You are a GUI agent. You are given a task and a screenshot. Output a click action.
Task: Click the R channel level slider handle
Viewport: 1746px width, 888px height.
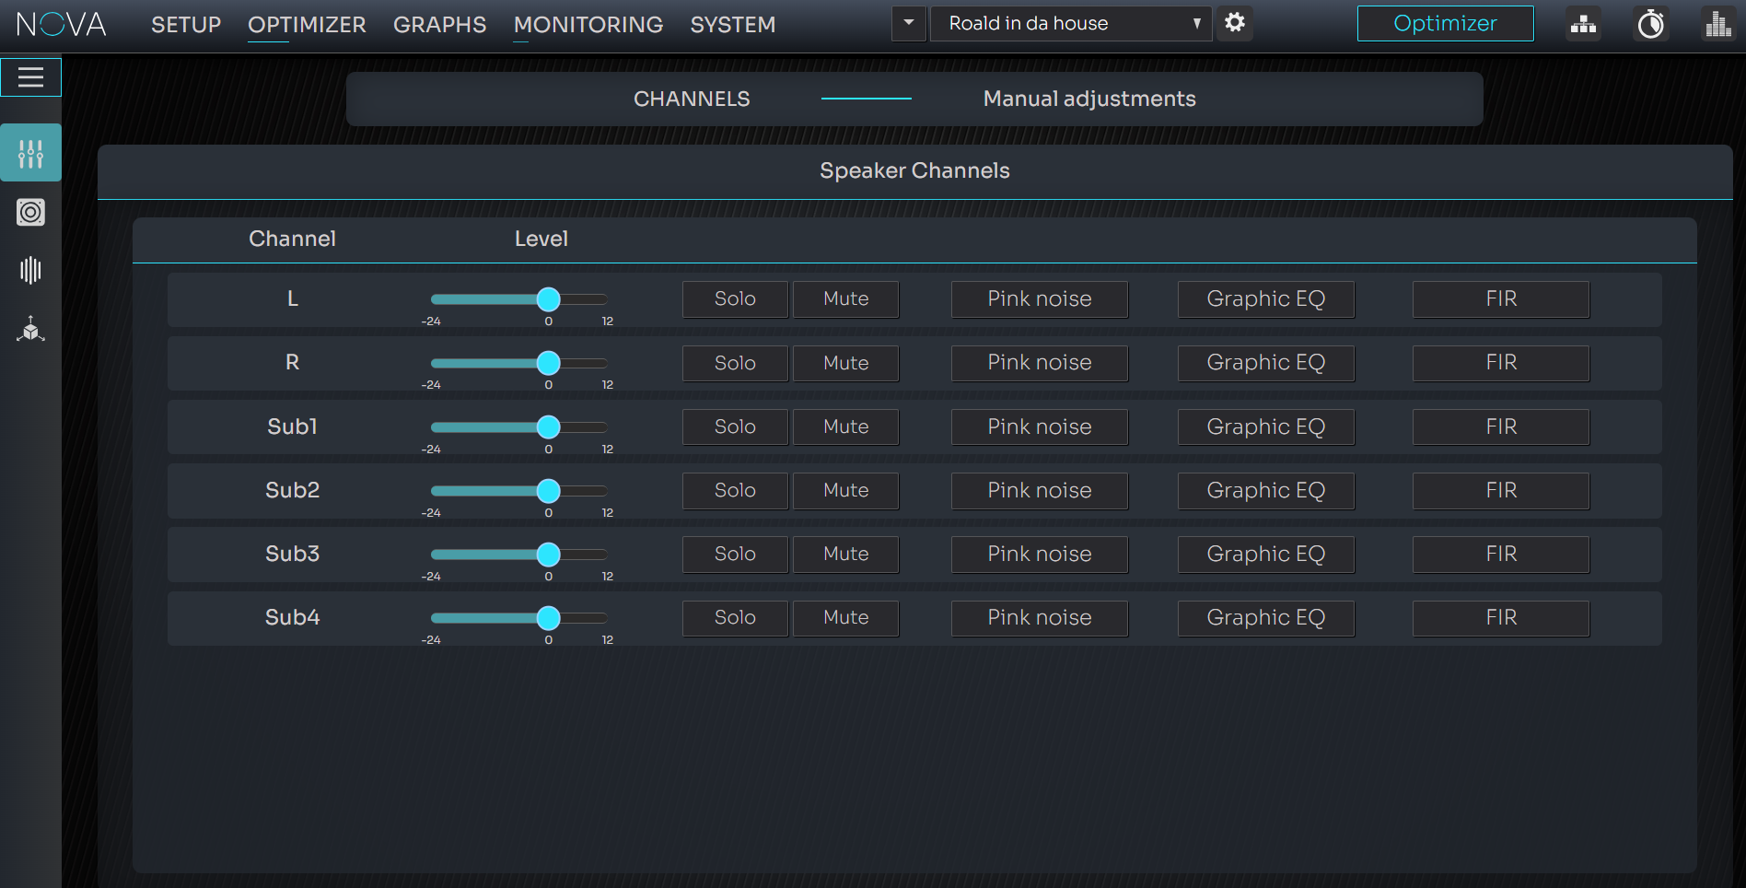click(548, 363)
